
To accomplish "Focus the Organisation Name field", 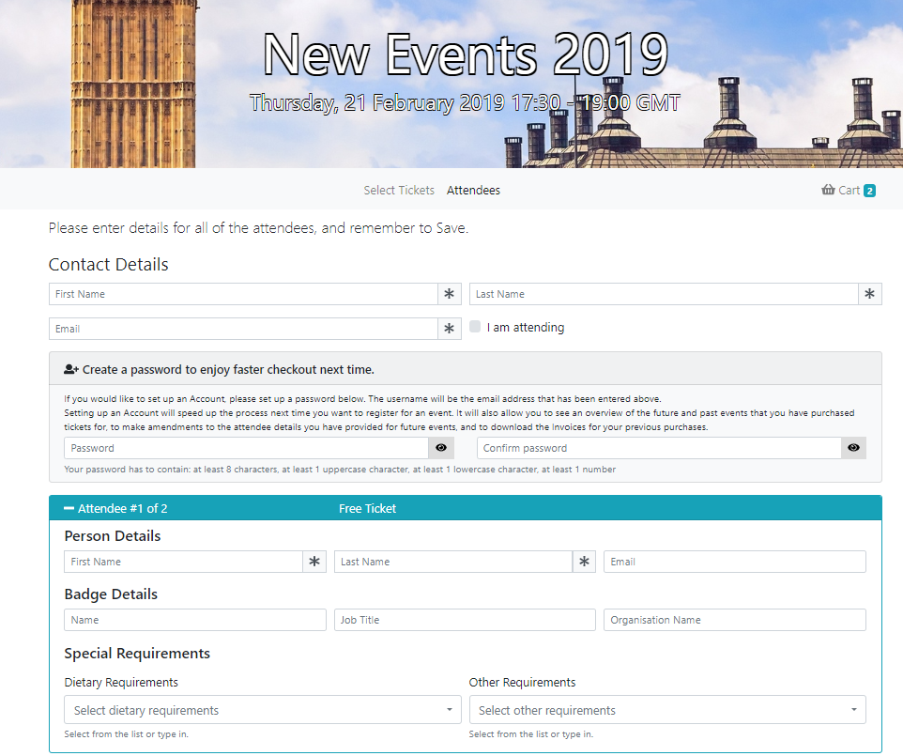I will pos(735,620).
